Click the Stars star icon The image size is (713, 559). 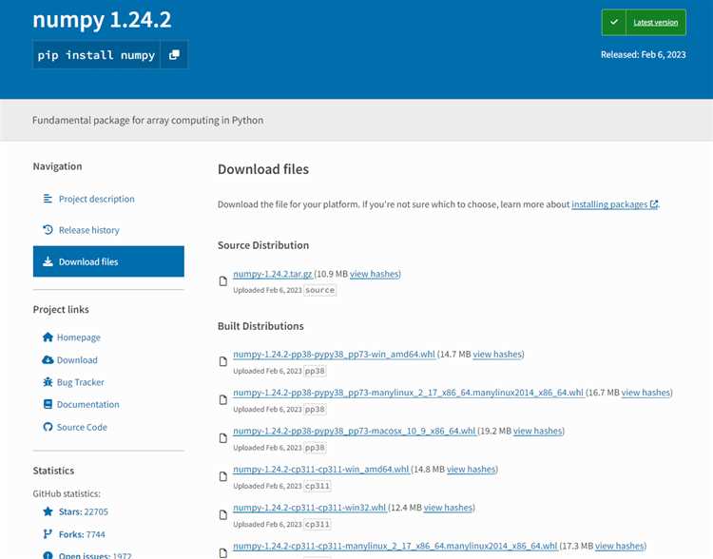tap(48, 511)
